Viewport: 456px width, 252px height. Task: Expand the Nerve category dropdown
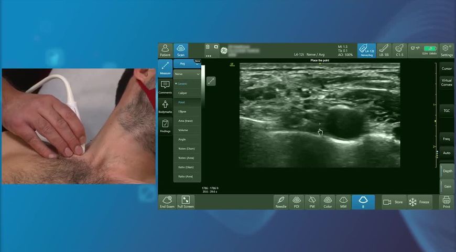187,74
